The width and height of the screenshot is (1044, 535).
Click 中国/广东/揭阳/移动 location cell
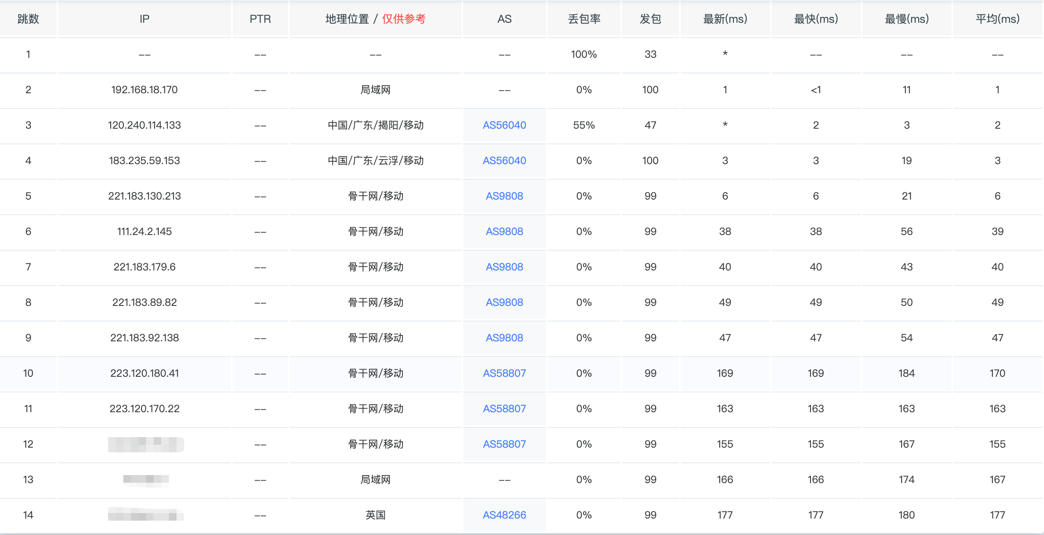375,125
